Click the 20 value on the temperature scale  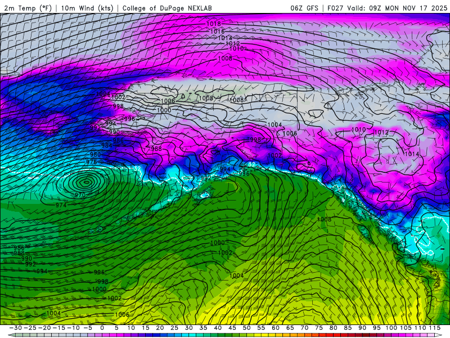[x=160, y=328]
